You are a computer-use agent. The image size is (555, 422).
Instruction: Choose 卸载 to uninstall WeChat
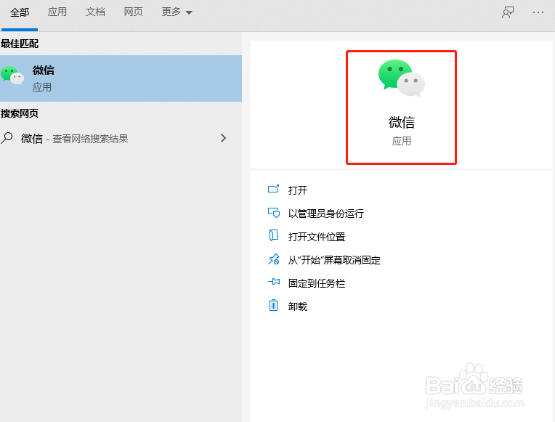pyautogui.click(x=298, y=307)
